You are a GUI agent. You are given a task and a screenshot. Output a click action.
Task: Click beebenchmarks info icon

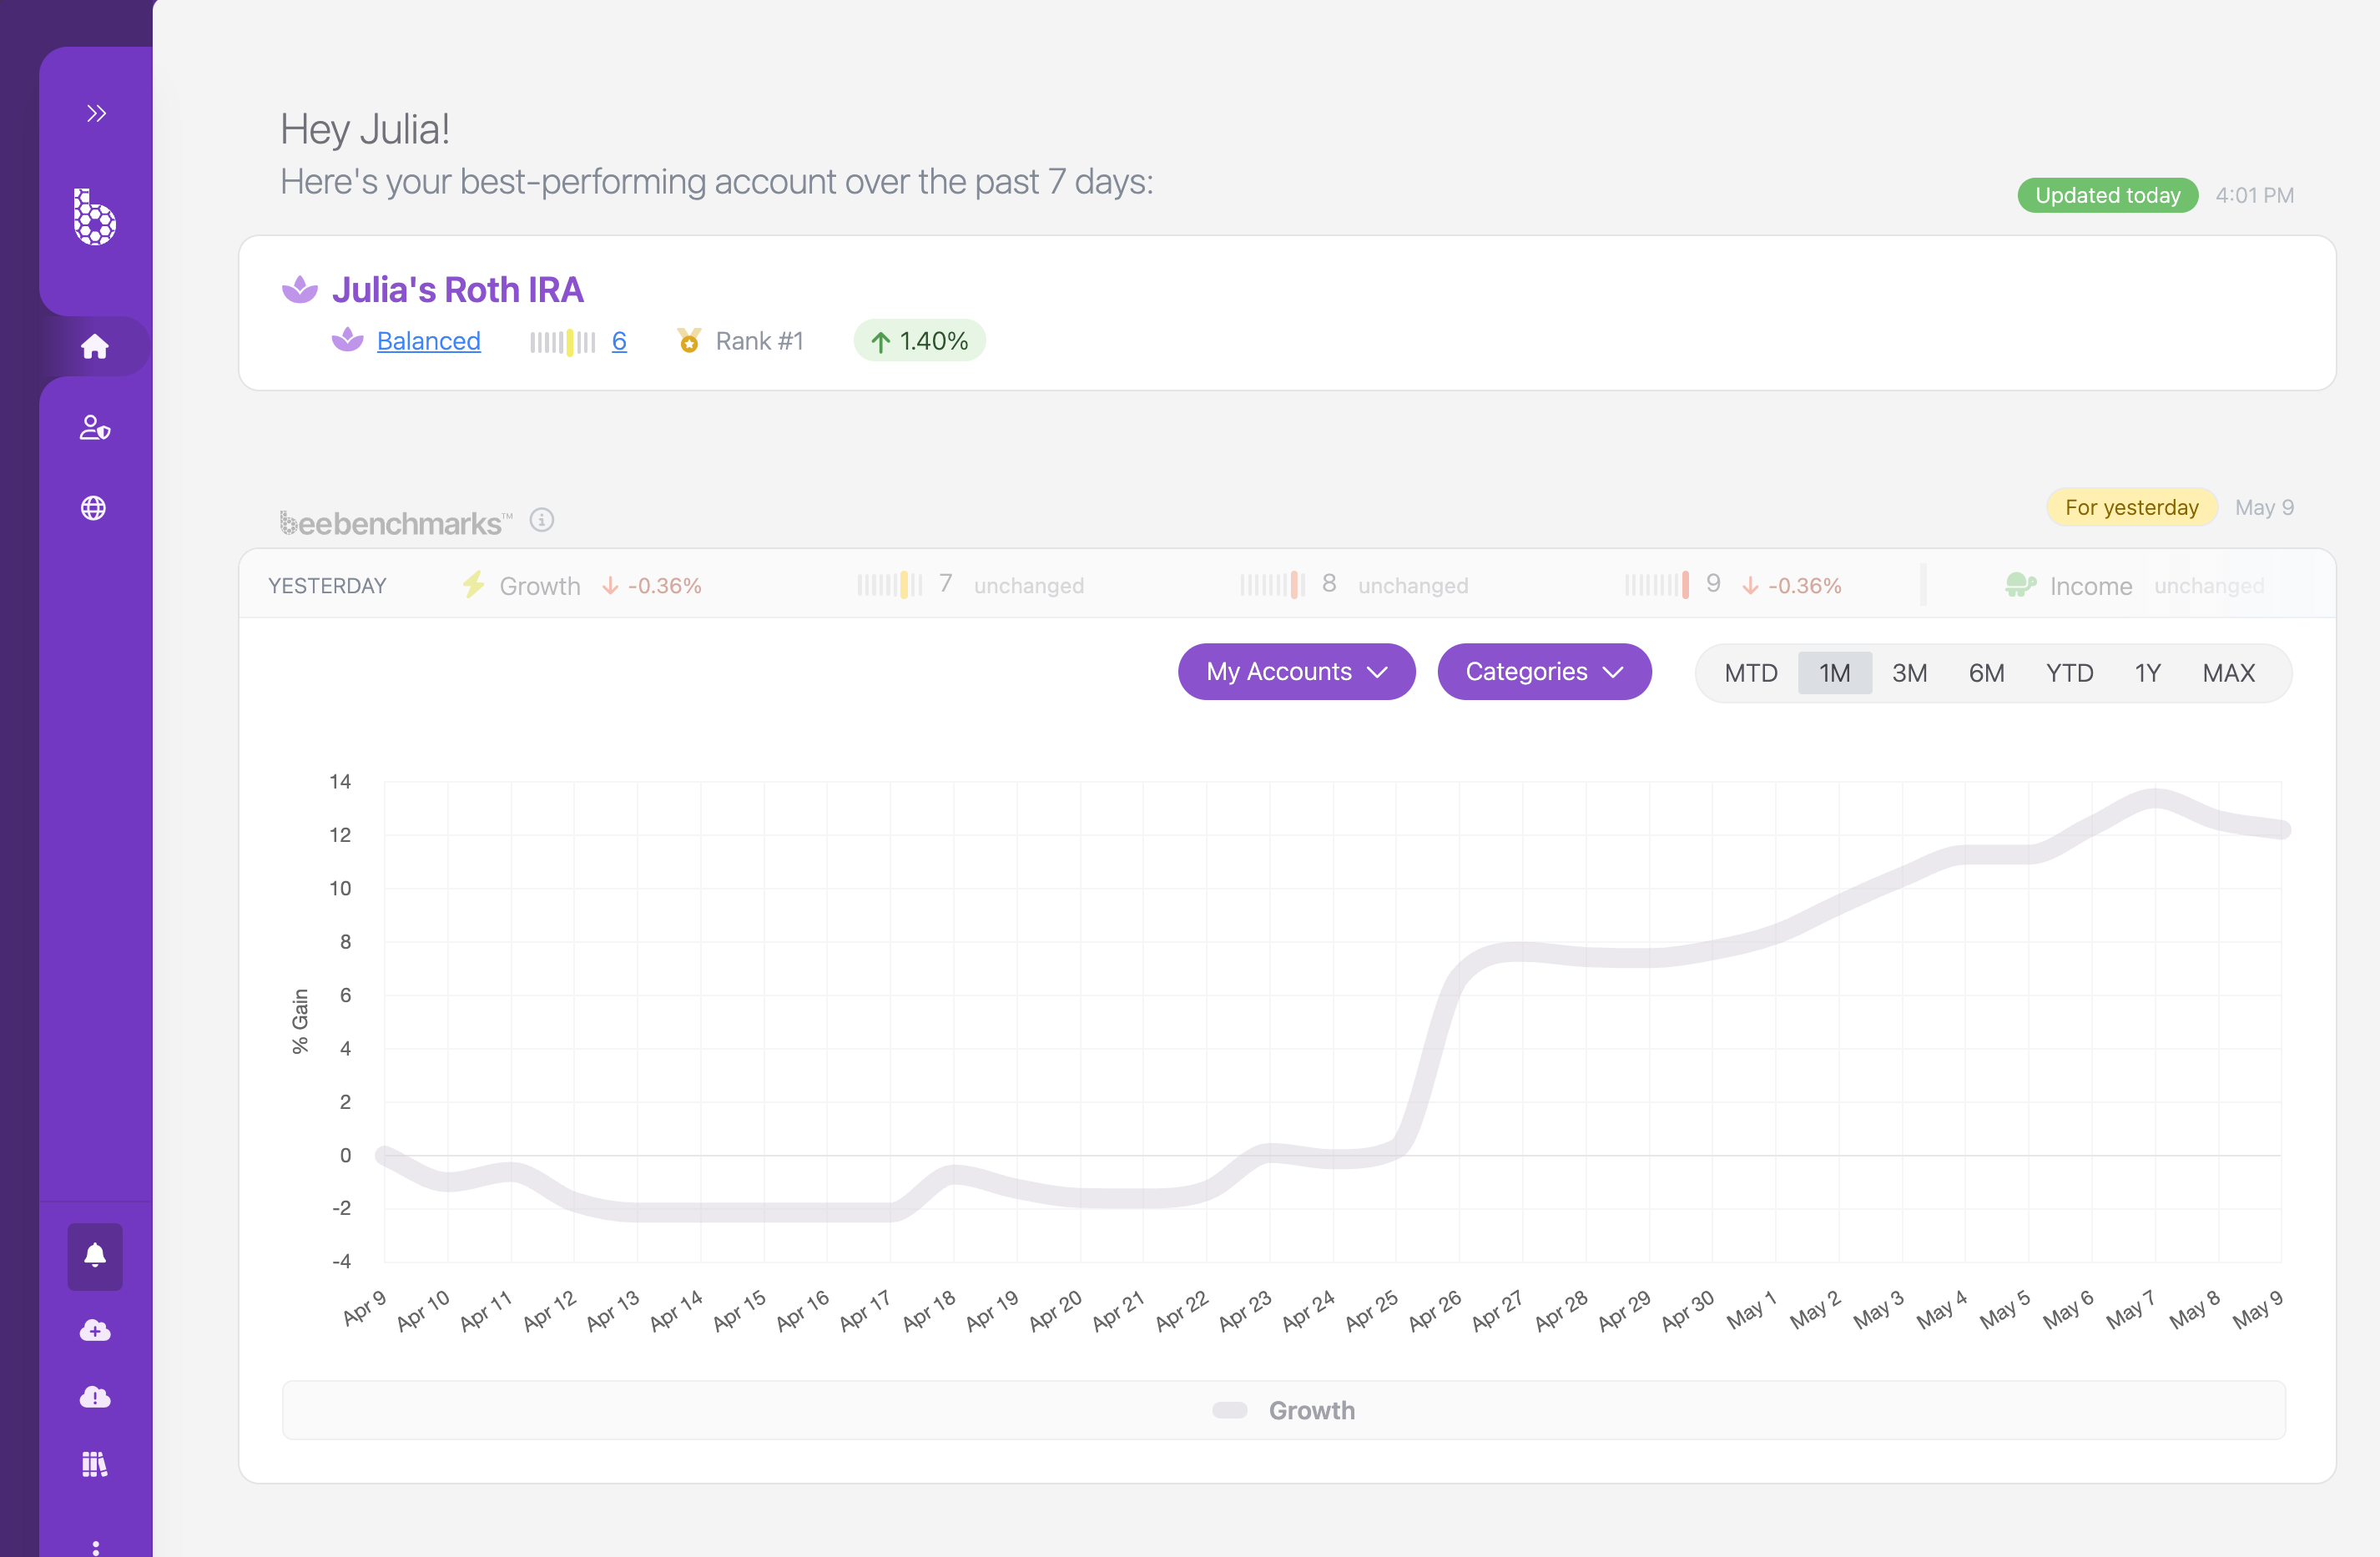click(x=542, y=520)
